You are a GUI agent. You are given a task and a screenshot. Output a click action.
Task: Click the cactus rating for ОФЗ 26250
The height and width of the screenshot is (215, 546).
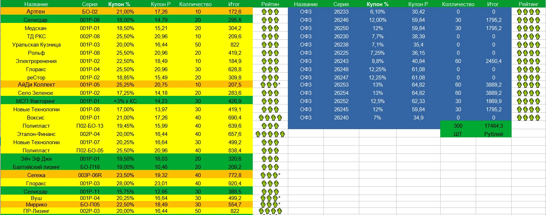coord(528,28)
